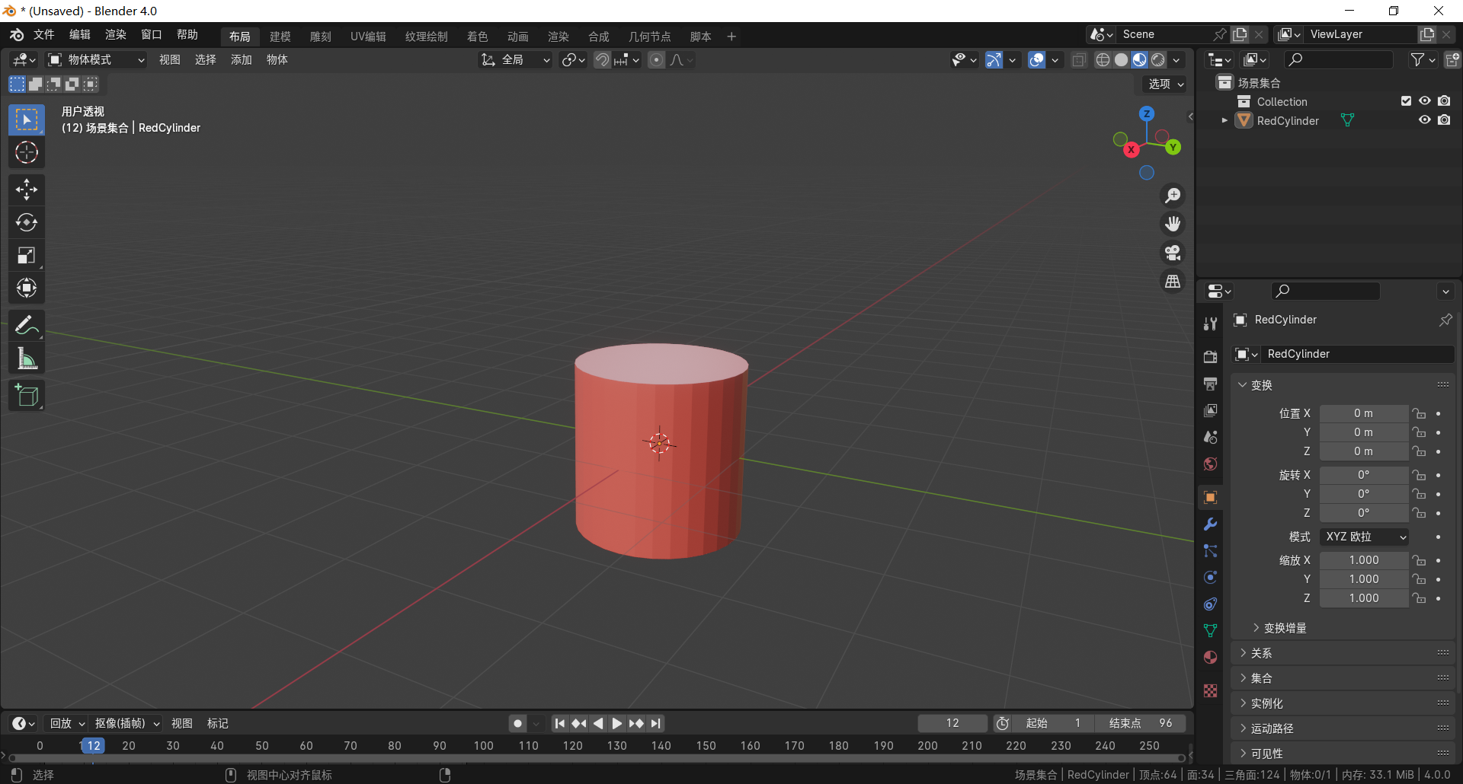Viewport: 1463px width, 784px height.
Task: Open the Options dropdown in viewport
Action: [1166, 84]
